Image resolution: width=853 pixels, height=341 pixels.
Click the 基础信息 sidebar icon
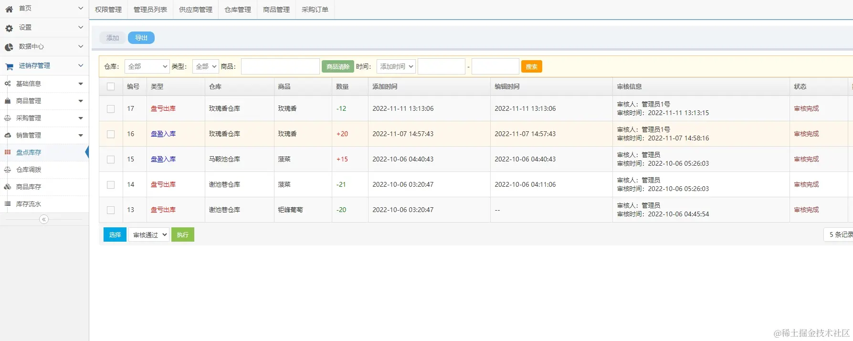click(x=8, y=84)
